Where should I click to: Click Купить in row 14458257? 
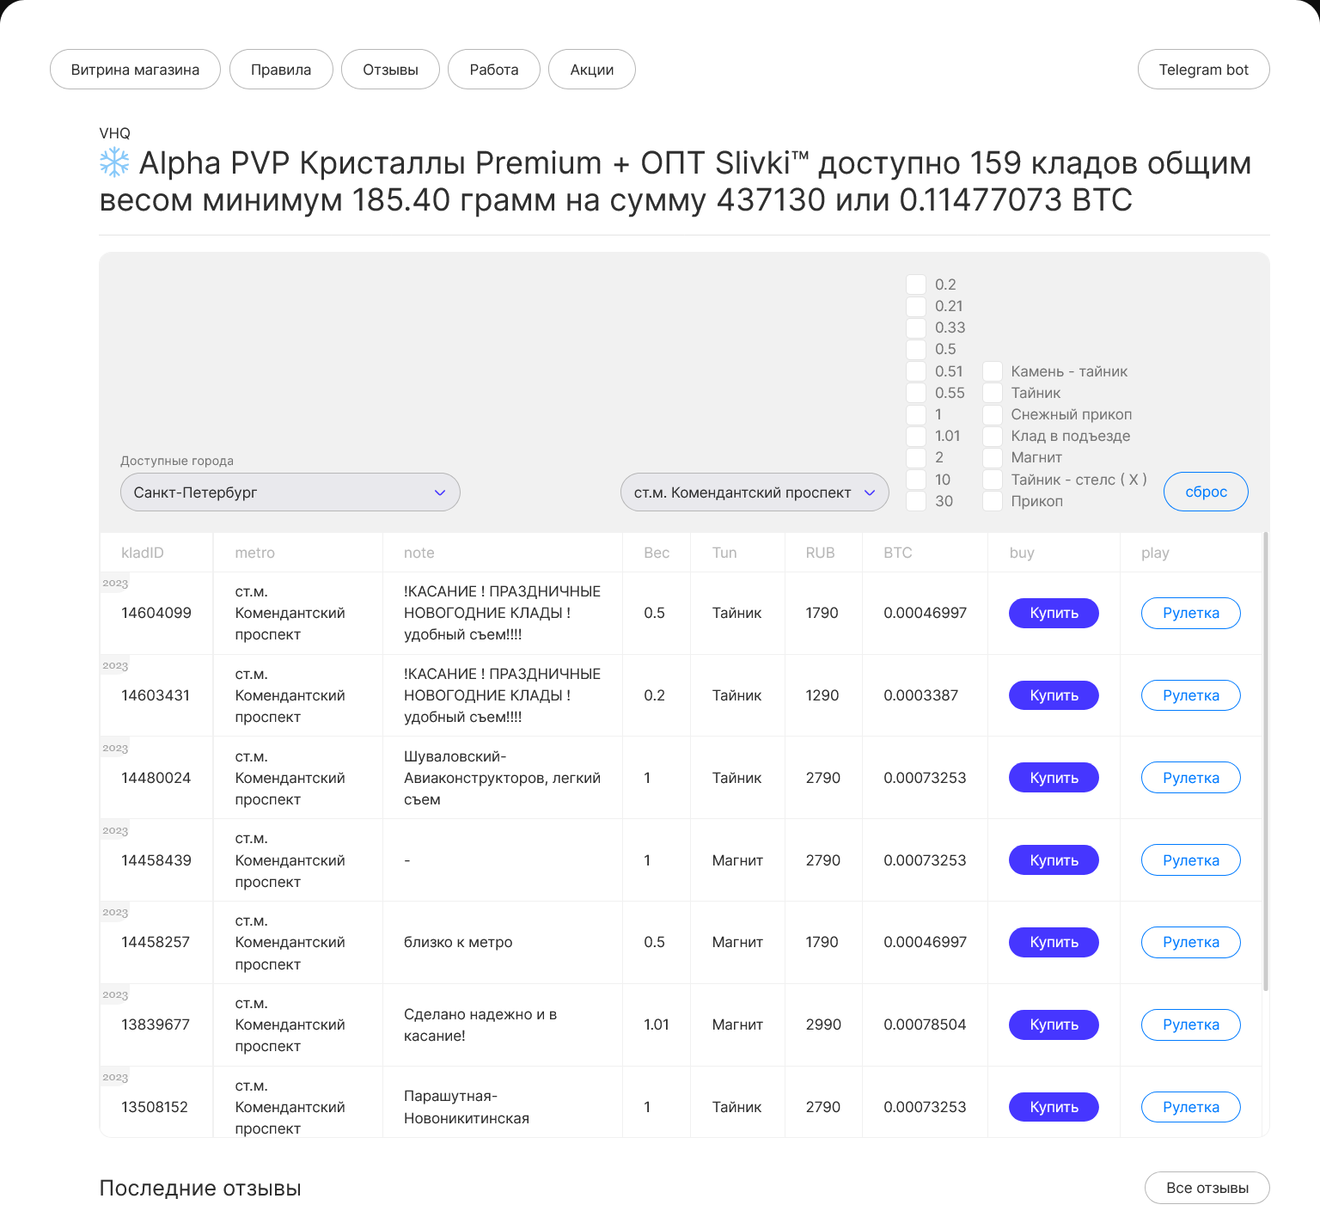(1054, 942)
